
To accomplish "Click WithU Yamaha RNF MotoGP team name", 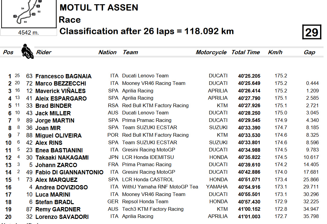I will 160,187.
